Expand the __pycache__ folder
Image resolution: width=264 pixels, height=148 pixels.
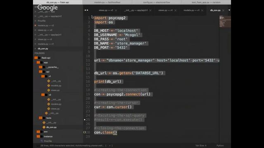42,67
